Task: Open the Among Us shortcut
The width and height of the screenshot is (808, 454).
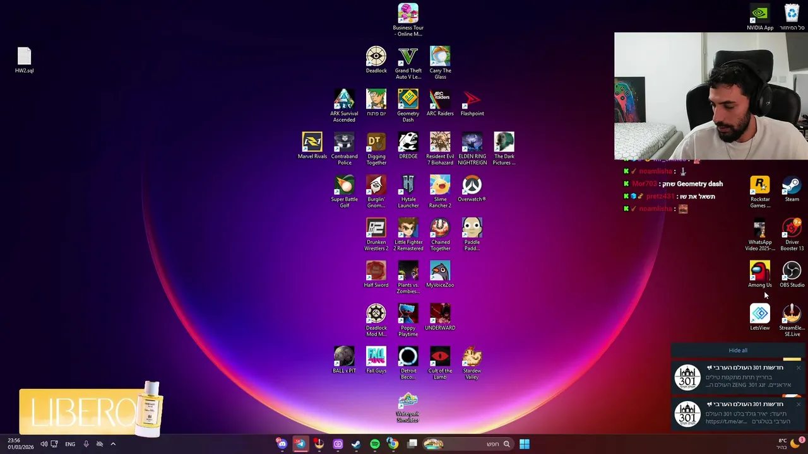Action: tap(760, 274)
